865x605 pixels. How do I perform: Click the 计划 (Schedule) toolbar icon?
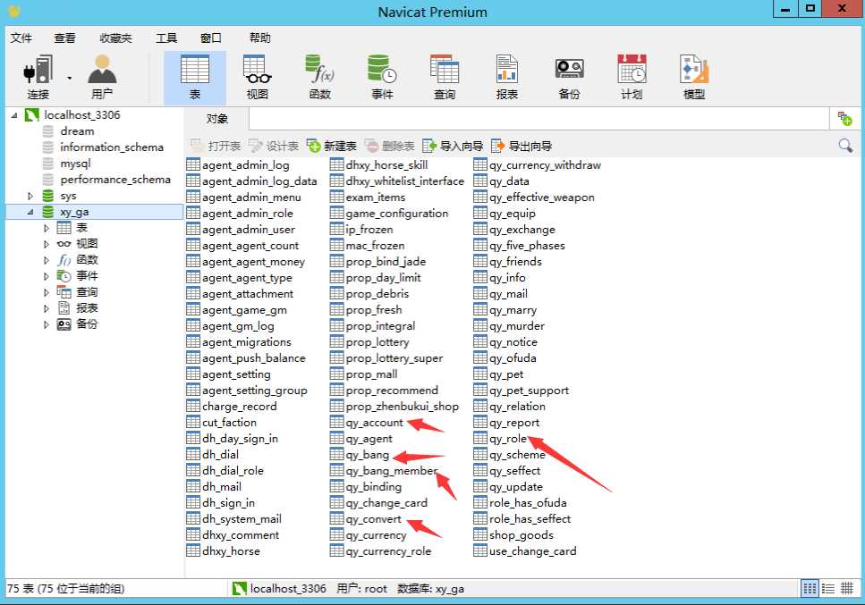(x=632, y=77)
